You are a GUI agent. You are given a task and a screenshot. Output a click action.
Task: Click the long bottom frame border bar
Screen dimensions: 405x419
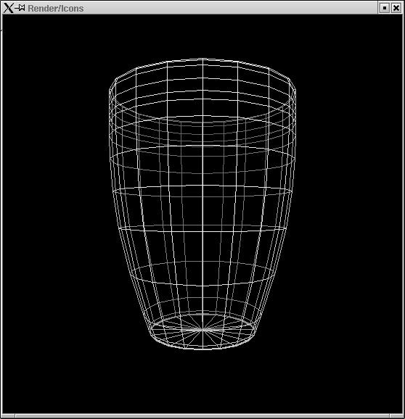pos(202,416)
